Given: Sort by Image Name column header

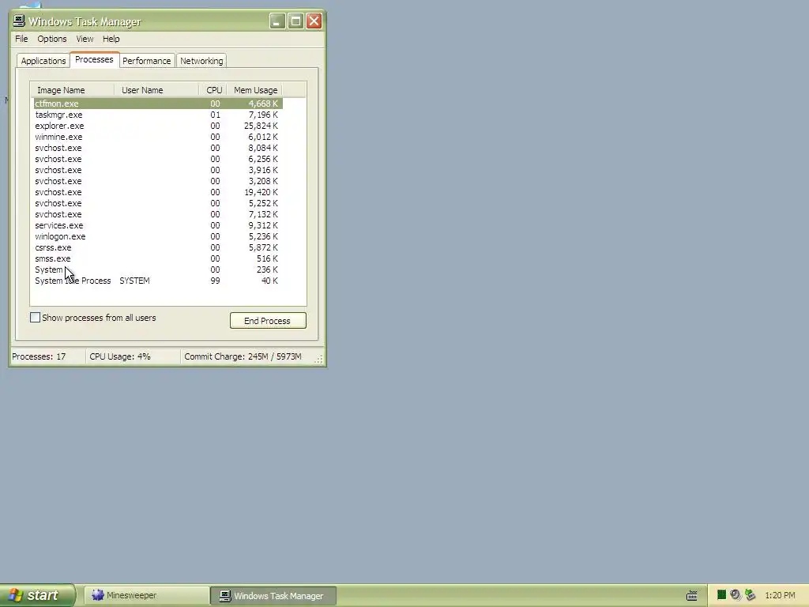Looking at the screenshot, I should coord(72,90).
